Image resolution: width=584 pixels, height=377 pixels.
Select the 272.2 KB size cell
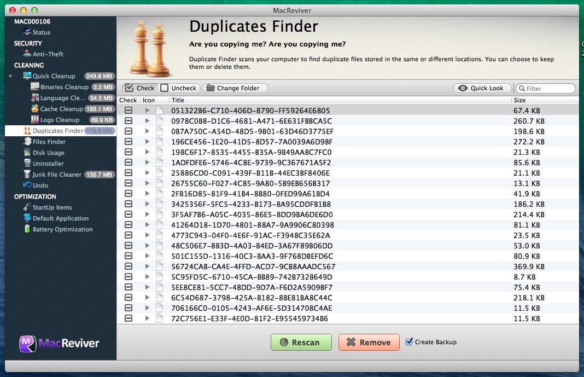tap(529, 142)
